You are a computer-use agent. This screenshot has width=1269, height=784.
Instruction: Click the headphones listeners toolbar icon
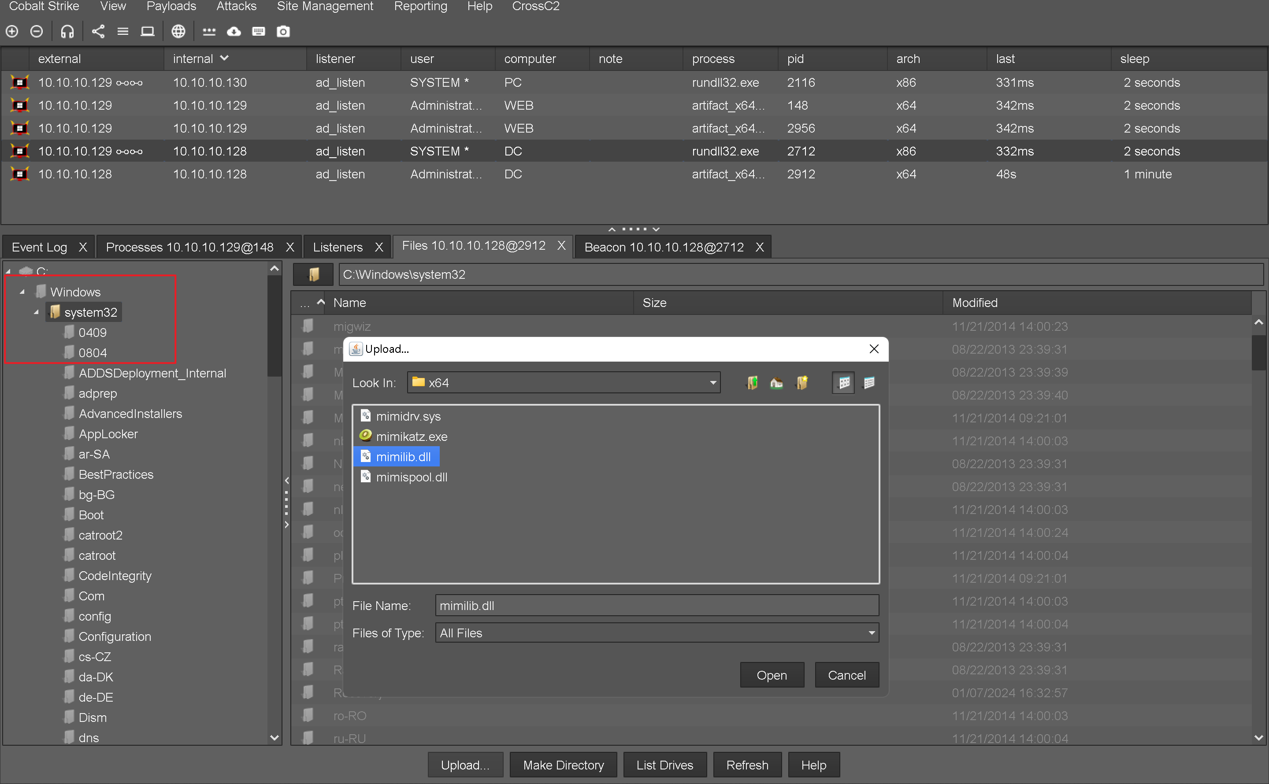67,32
